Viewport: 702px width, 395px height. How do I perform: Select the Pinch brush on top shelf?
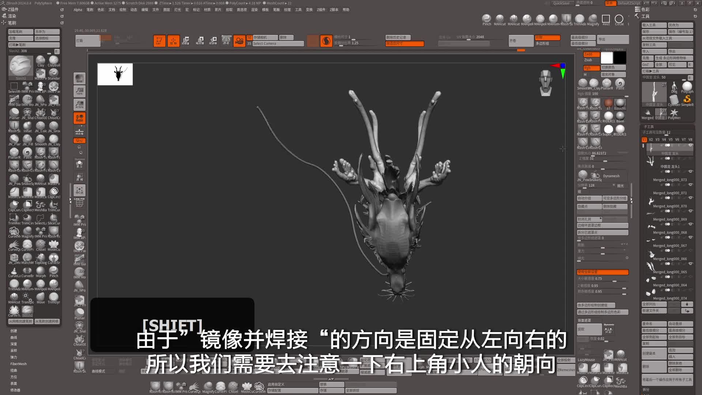(487, 19)
